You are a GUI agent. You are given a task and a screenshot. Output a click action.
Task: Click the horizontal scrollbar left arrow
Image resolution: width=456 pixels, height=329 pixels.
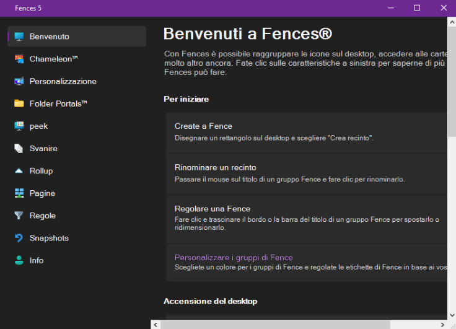pyautogui.click(x=156, y=325)
